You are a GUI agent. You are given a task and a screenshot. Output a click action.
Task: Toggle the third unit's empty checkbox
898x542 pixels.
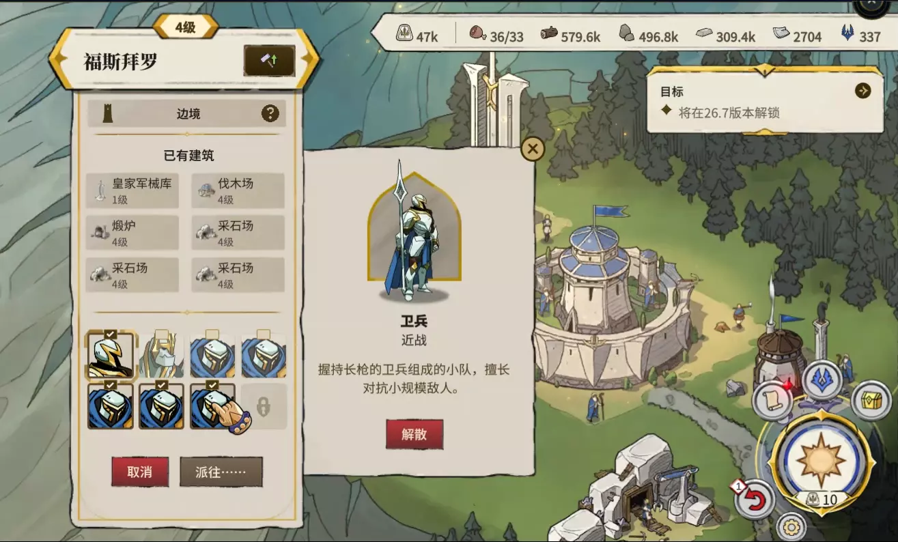click(212, 334)
